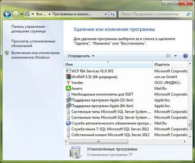Click the shield icon beside Windows components
Image resolution: width=195 pixels, height=163 pixels.
7,53
